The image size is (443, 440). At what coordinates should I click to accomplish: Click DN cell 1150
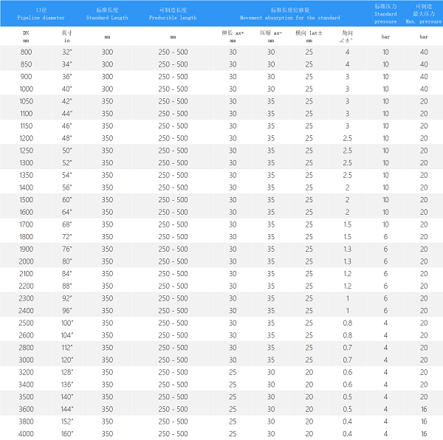[x=26, y=126]
